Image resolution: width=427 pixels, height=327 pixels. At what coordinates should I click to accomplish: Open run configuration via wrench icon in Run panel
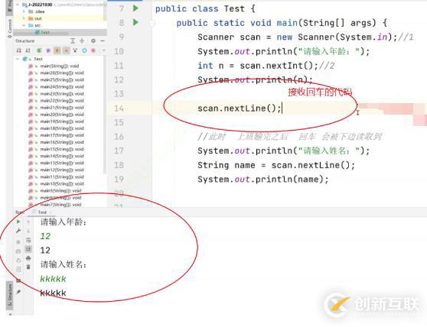pos(18,231)
